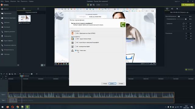Click the Properties (Свойства) button
Screen dimensions: 195x109
[189, 69]
